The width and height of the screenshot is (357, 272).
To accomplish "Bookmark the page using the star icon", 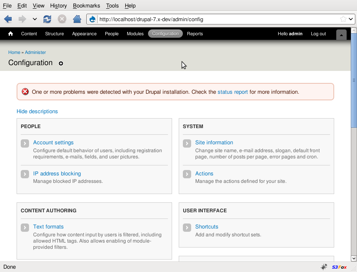I will click(343, 19).
